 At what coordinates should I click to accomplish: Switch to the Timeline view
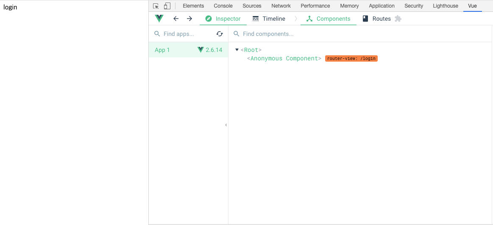[x=269, y=19]
